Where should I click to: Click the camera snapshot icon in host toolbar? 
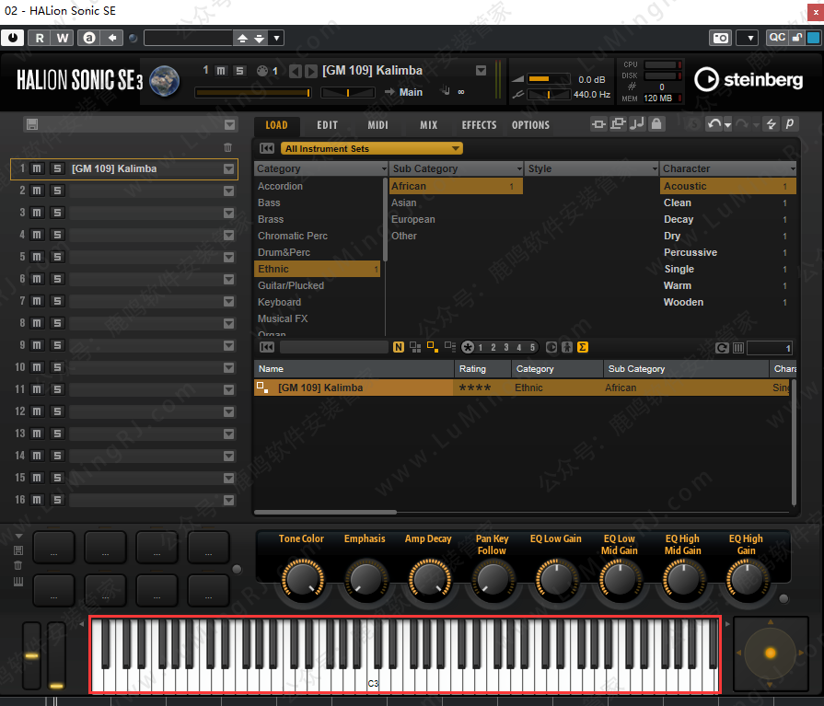pos(721,38)
